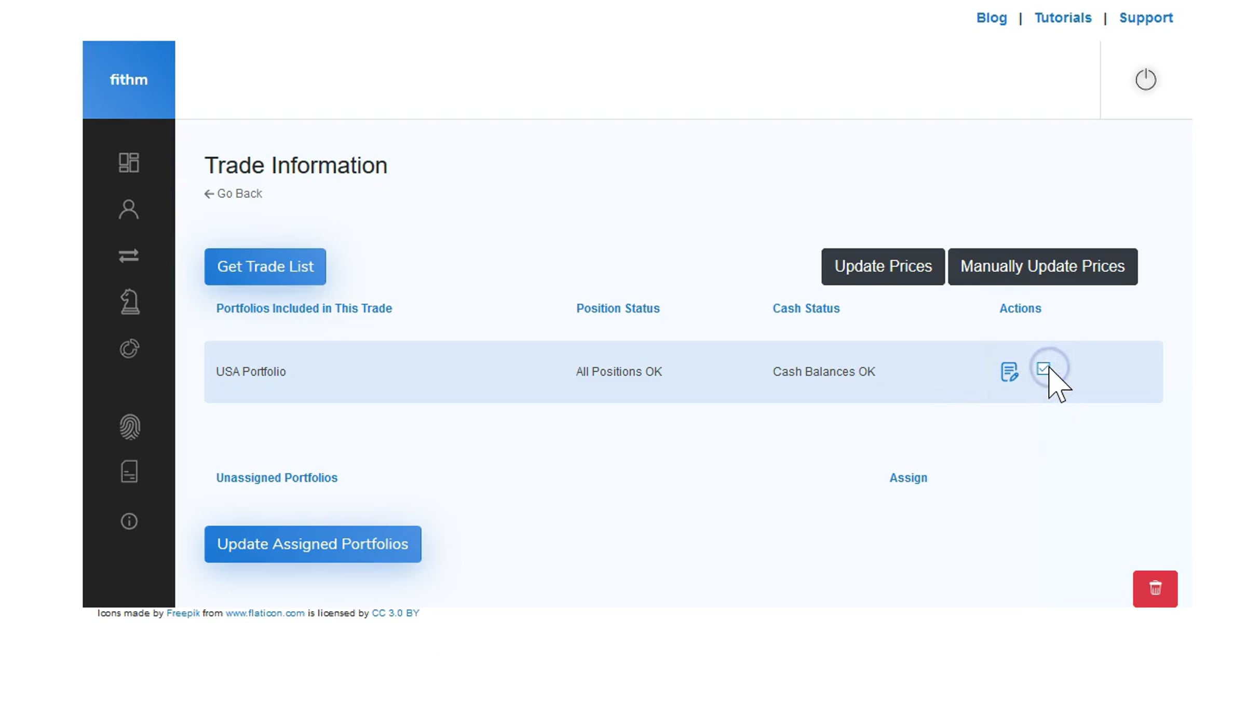
Task: Open the pie chart sidebar icon
Action: (x=129, y=348)
